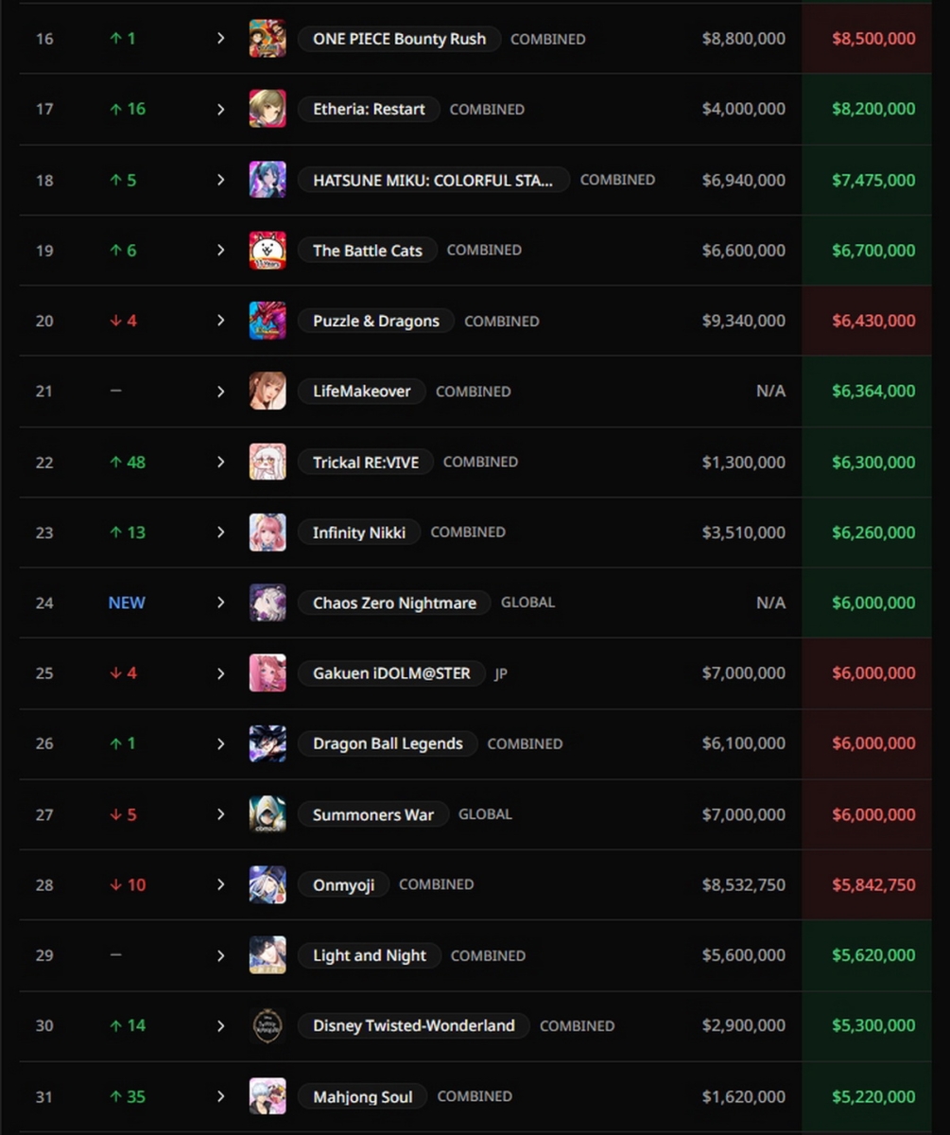Image resolution: width=950 pixels, height=1135 pixels.
Task: Open the Gakuen iDOLM@STER title link
Action: (x=391, y=673)
